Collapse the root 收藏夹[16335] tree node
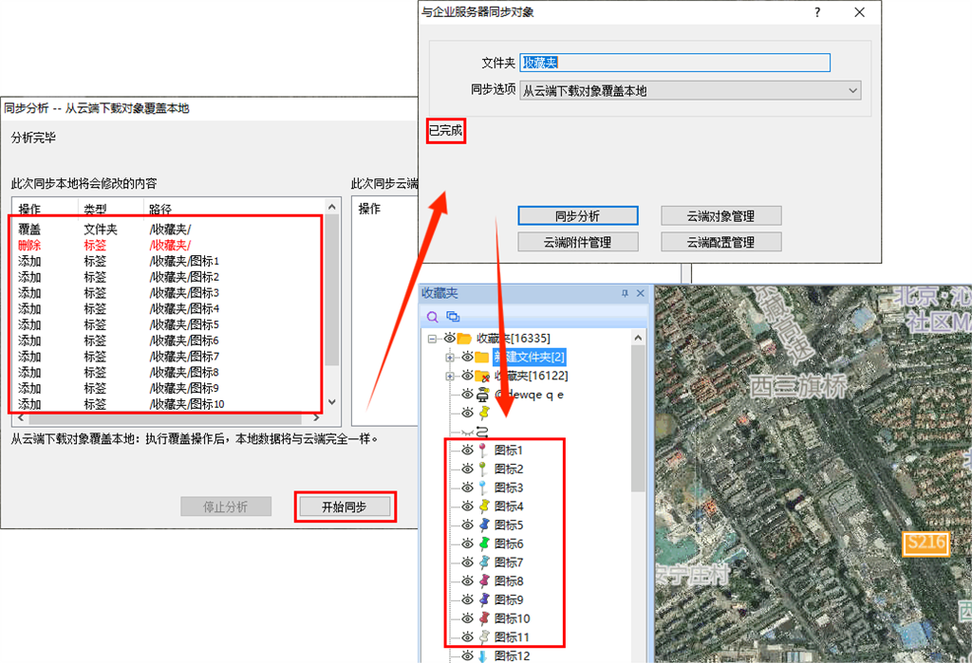This screenshot has width=972, height=663. (x=433, y=339)
